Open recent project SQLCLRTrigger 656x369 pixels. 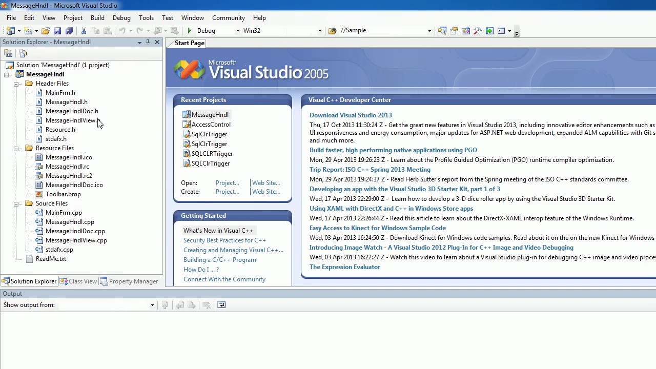tap(212, 154)
